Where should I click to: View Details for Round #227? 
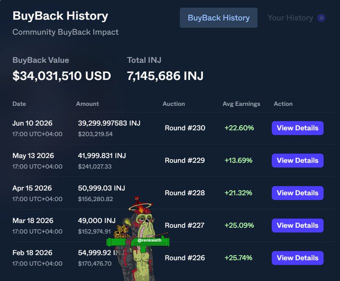297,225
